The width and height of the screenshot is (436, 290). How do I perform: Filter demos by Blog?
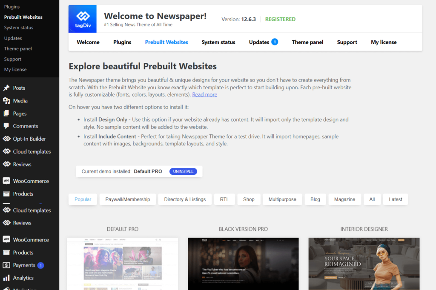316,199
